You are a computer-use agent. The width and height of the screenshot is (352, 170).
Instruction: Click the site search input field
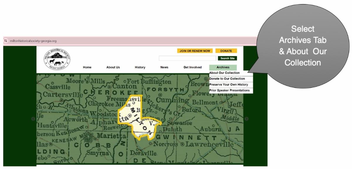(187, 58)
